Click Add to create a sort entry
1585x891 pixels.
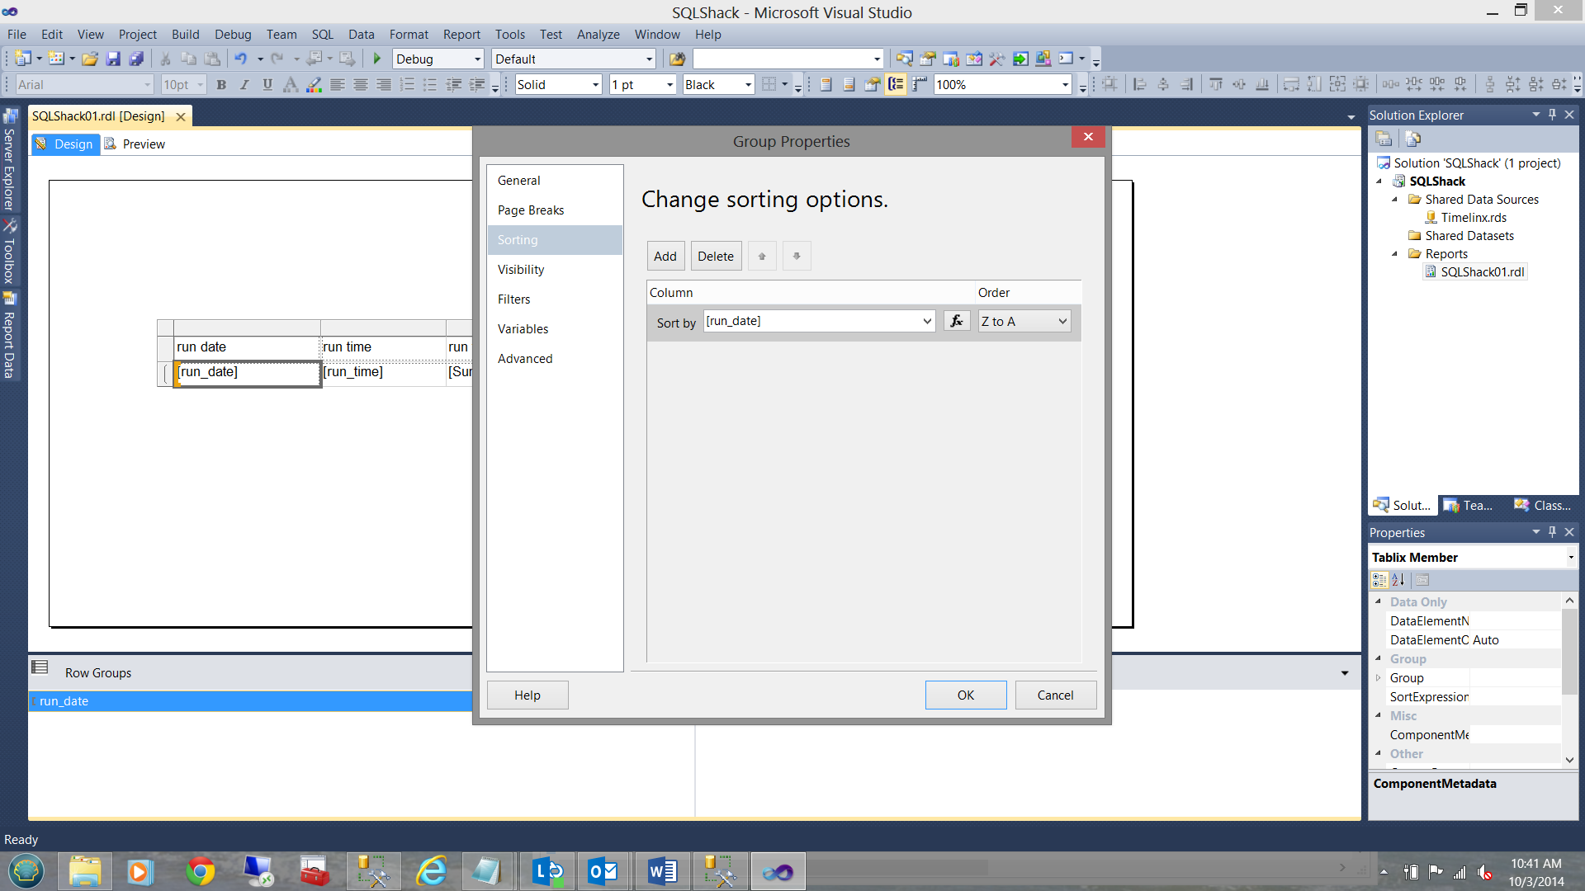coord(665,257)
